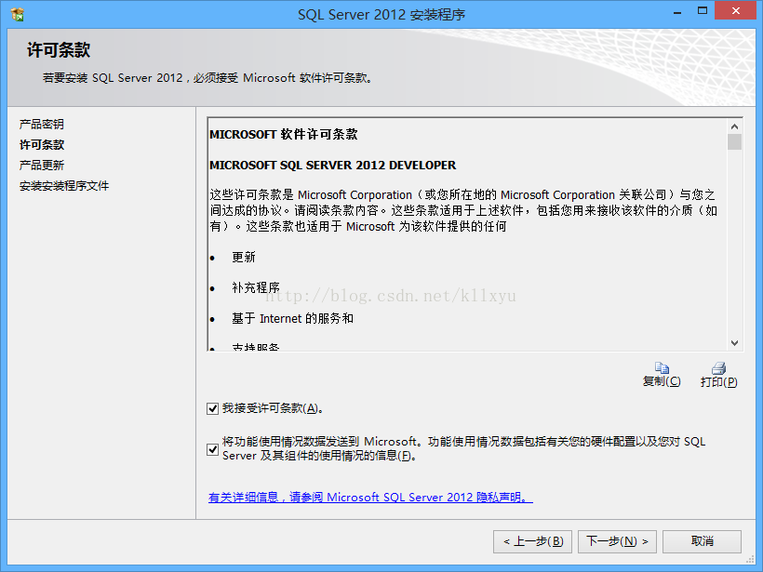Screen dimensions: 763x572
Task: Toggle the send feature usage data checkbox
Action: click(x=213, y=449)
